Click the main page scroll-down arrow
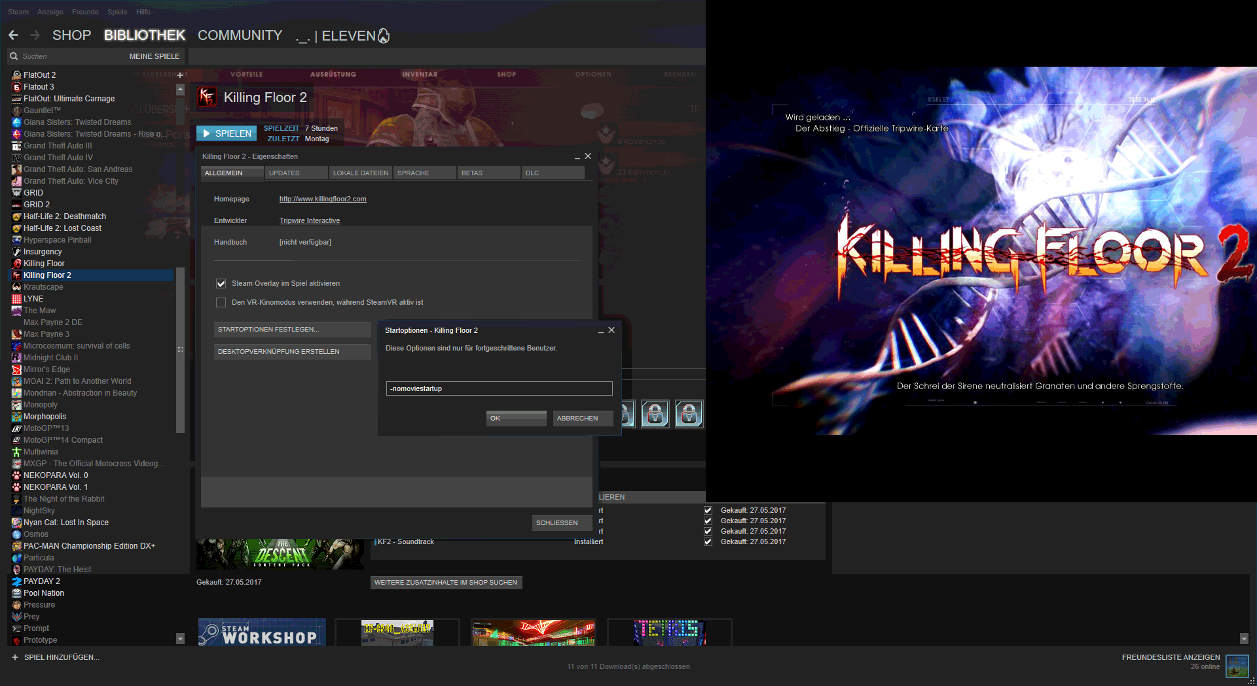Image resolution: width=1257 pixels, height=686 pixels. pyautogui.click(x=1245, y=639)
